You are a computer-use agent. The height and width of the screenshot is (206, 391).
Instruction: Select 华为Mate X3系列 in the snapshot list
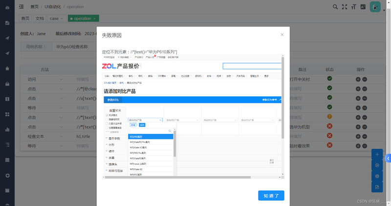coord(151,148)
